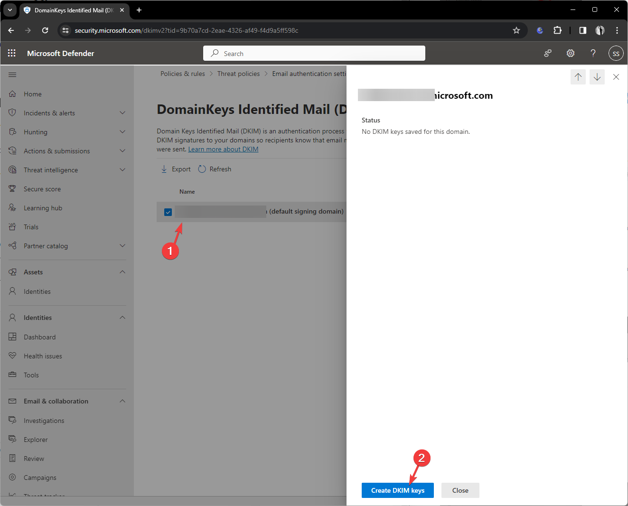Open Threat policies breadcrumb
The height and width of the screenshot is (506, 628).
[x=238, y=74]
